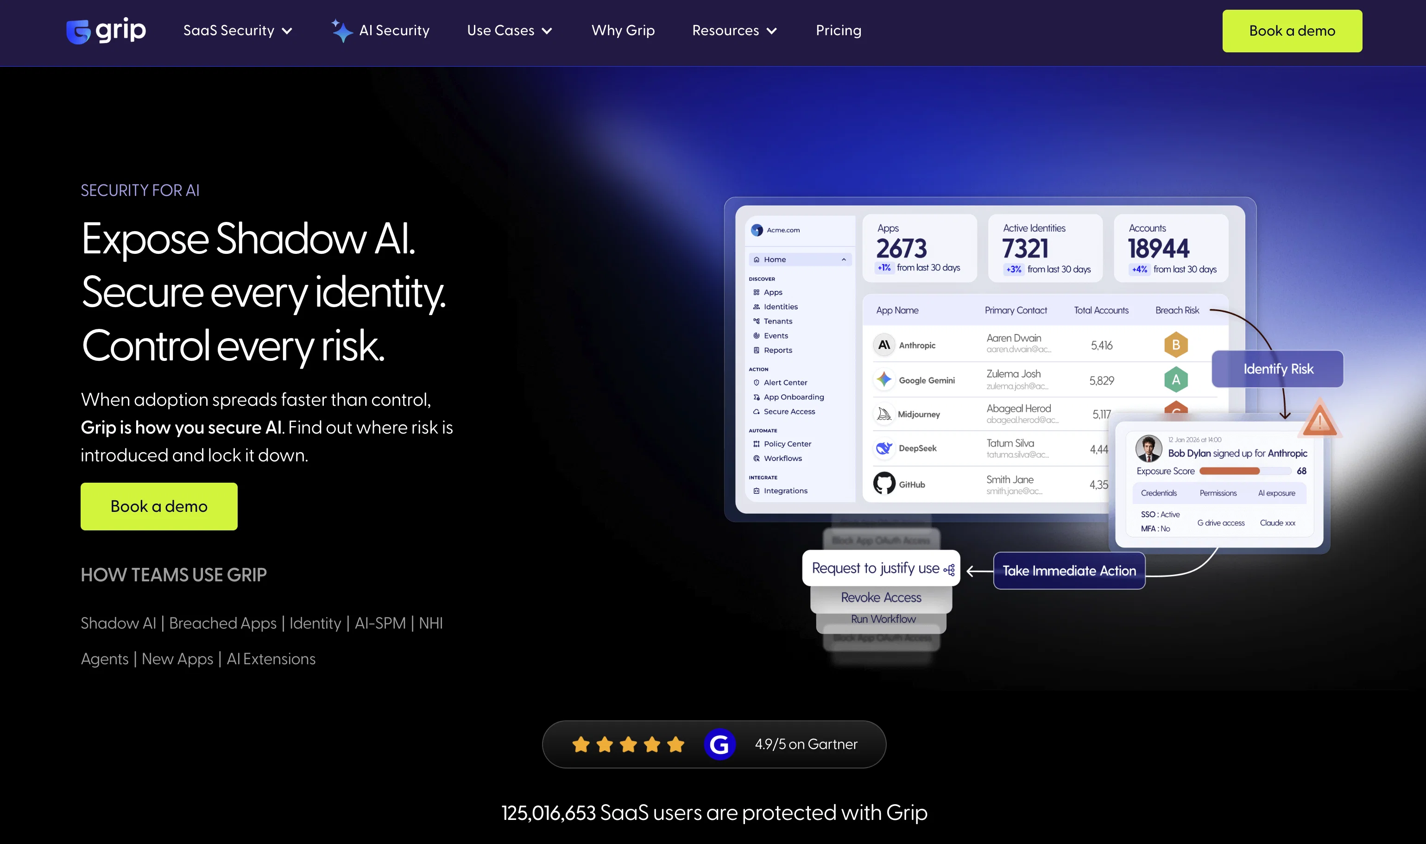Click the Identities people icon in the sidebar
This screenshot has width=1426, height=844.
(x=757, y=307)
